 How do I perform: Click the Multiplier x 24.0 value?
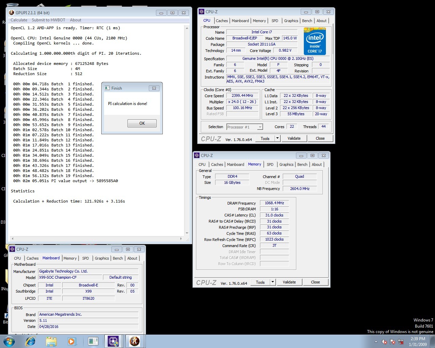pyautogui.click(x=242, y=102)
